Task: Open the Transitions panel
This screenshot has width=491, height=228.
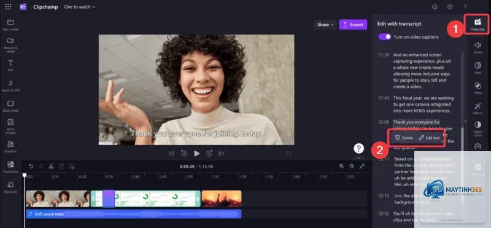Action: [x=10, y=167]
